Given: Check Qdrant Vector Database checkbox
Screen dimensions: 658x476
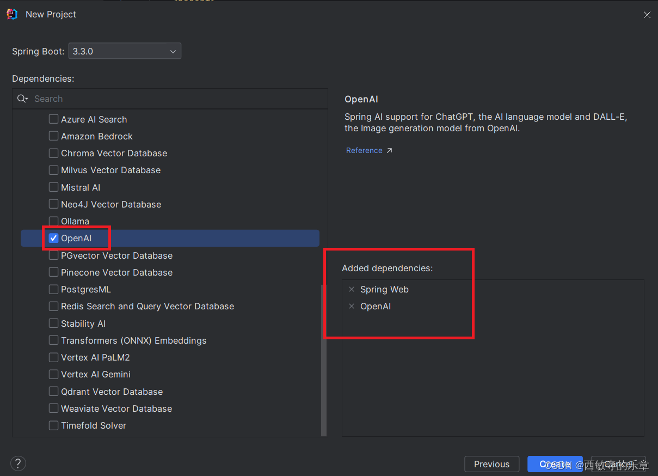Looking at the screenshot, I should [x=53, y=392].
